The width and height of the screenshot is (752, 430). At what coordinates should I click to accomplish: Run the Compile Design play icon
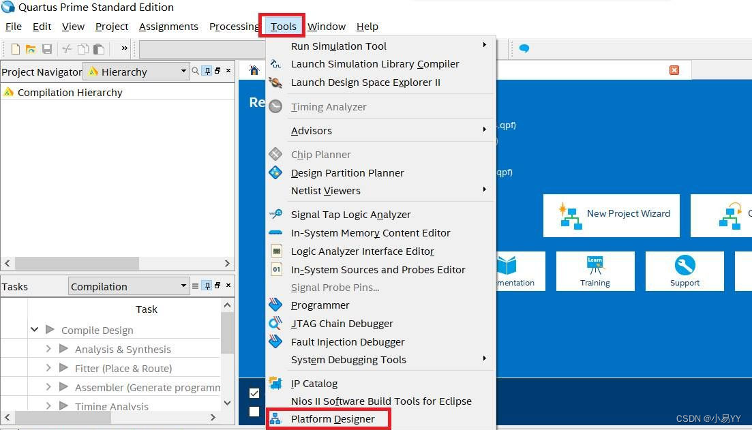pos(50,329)
